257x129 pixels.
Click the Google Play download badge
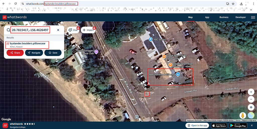tap(238, 125)
